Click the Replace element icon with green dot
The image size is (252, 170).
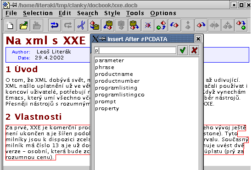click(x=161, y=25)
